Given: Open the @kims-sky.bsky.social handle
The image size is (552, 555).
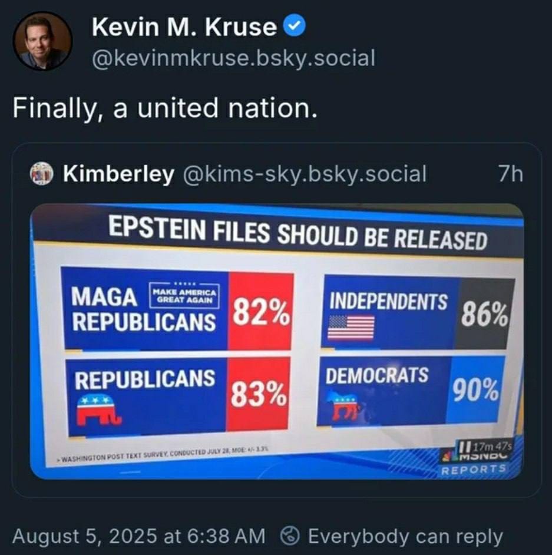Looking at the screenshot, I should coord(305,174).
